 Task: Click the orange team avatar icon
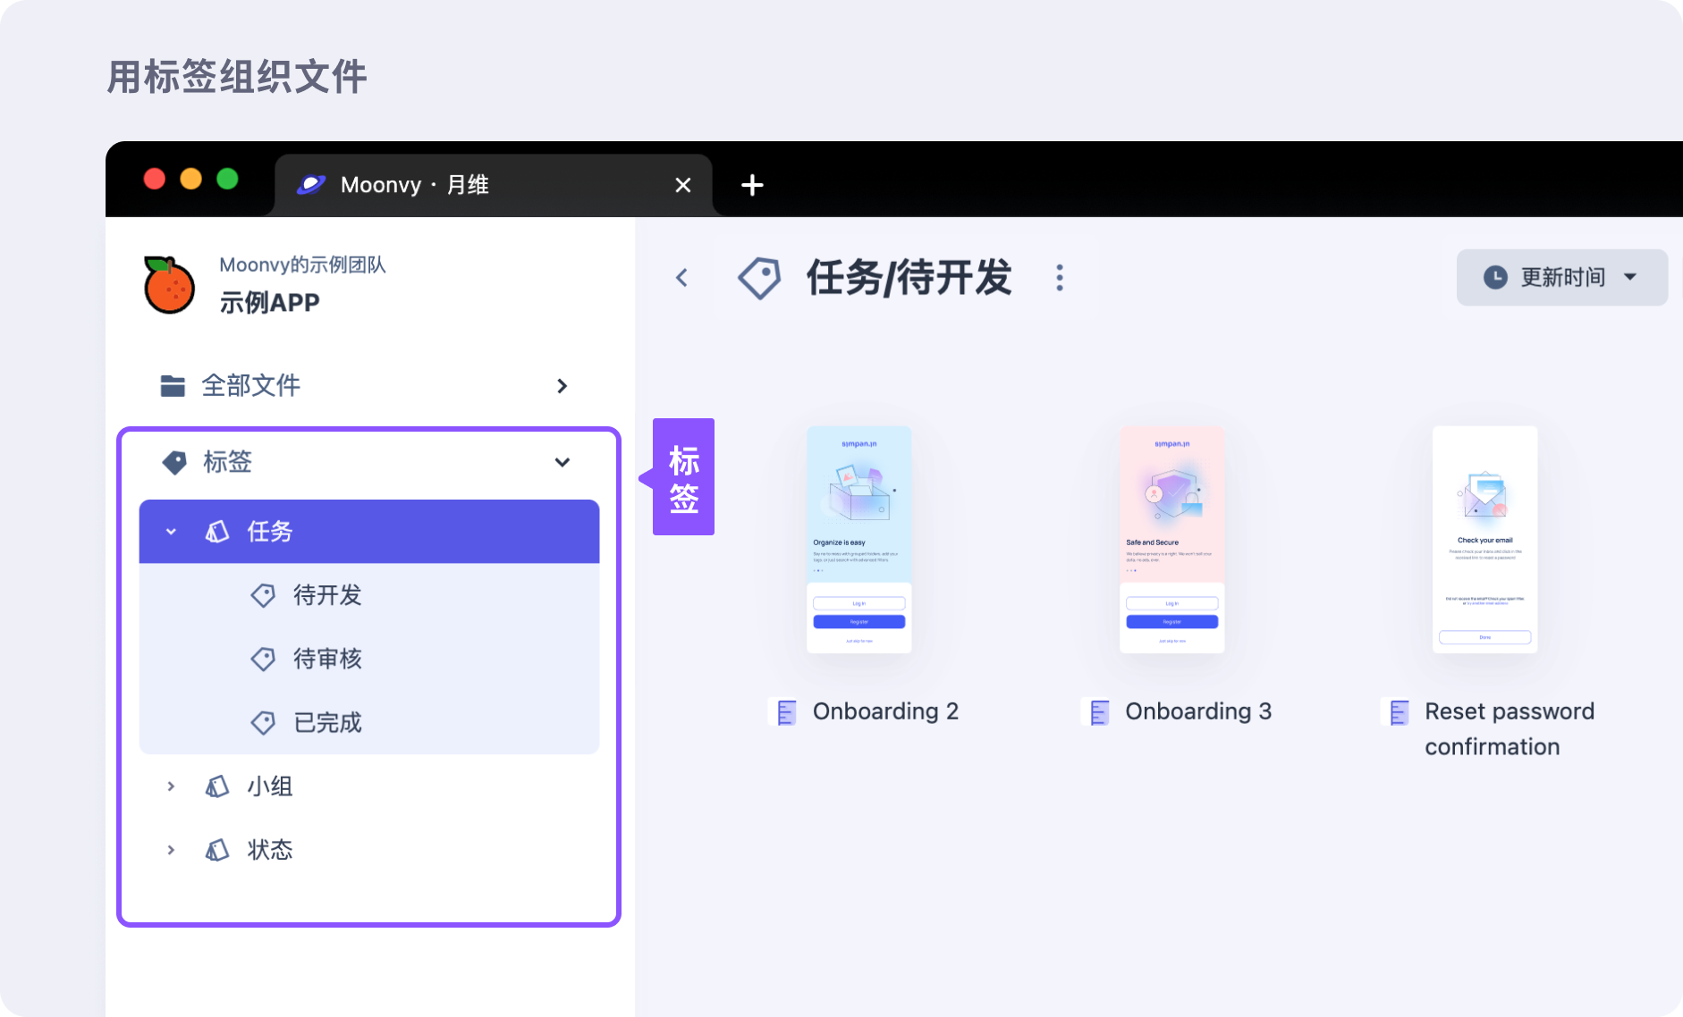click(169, 285)
